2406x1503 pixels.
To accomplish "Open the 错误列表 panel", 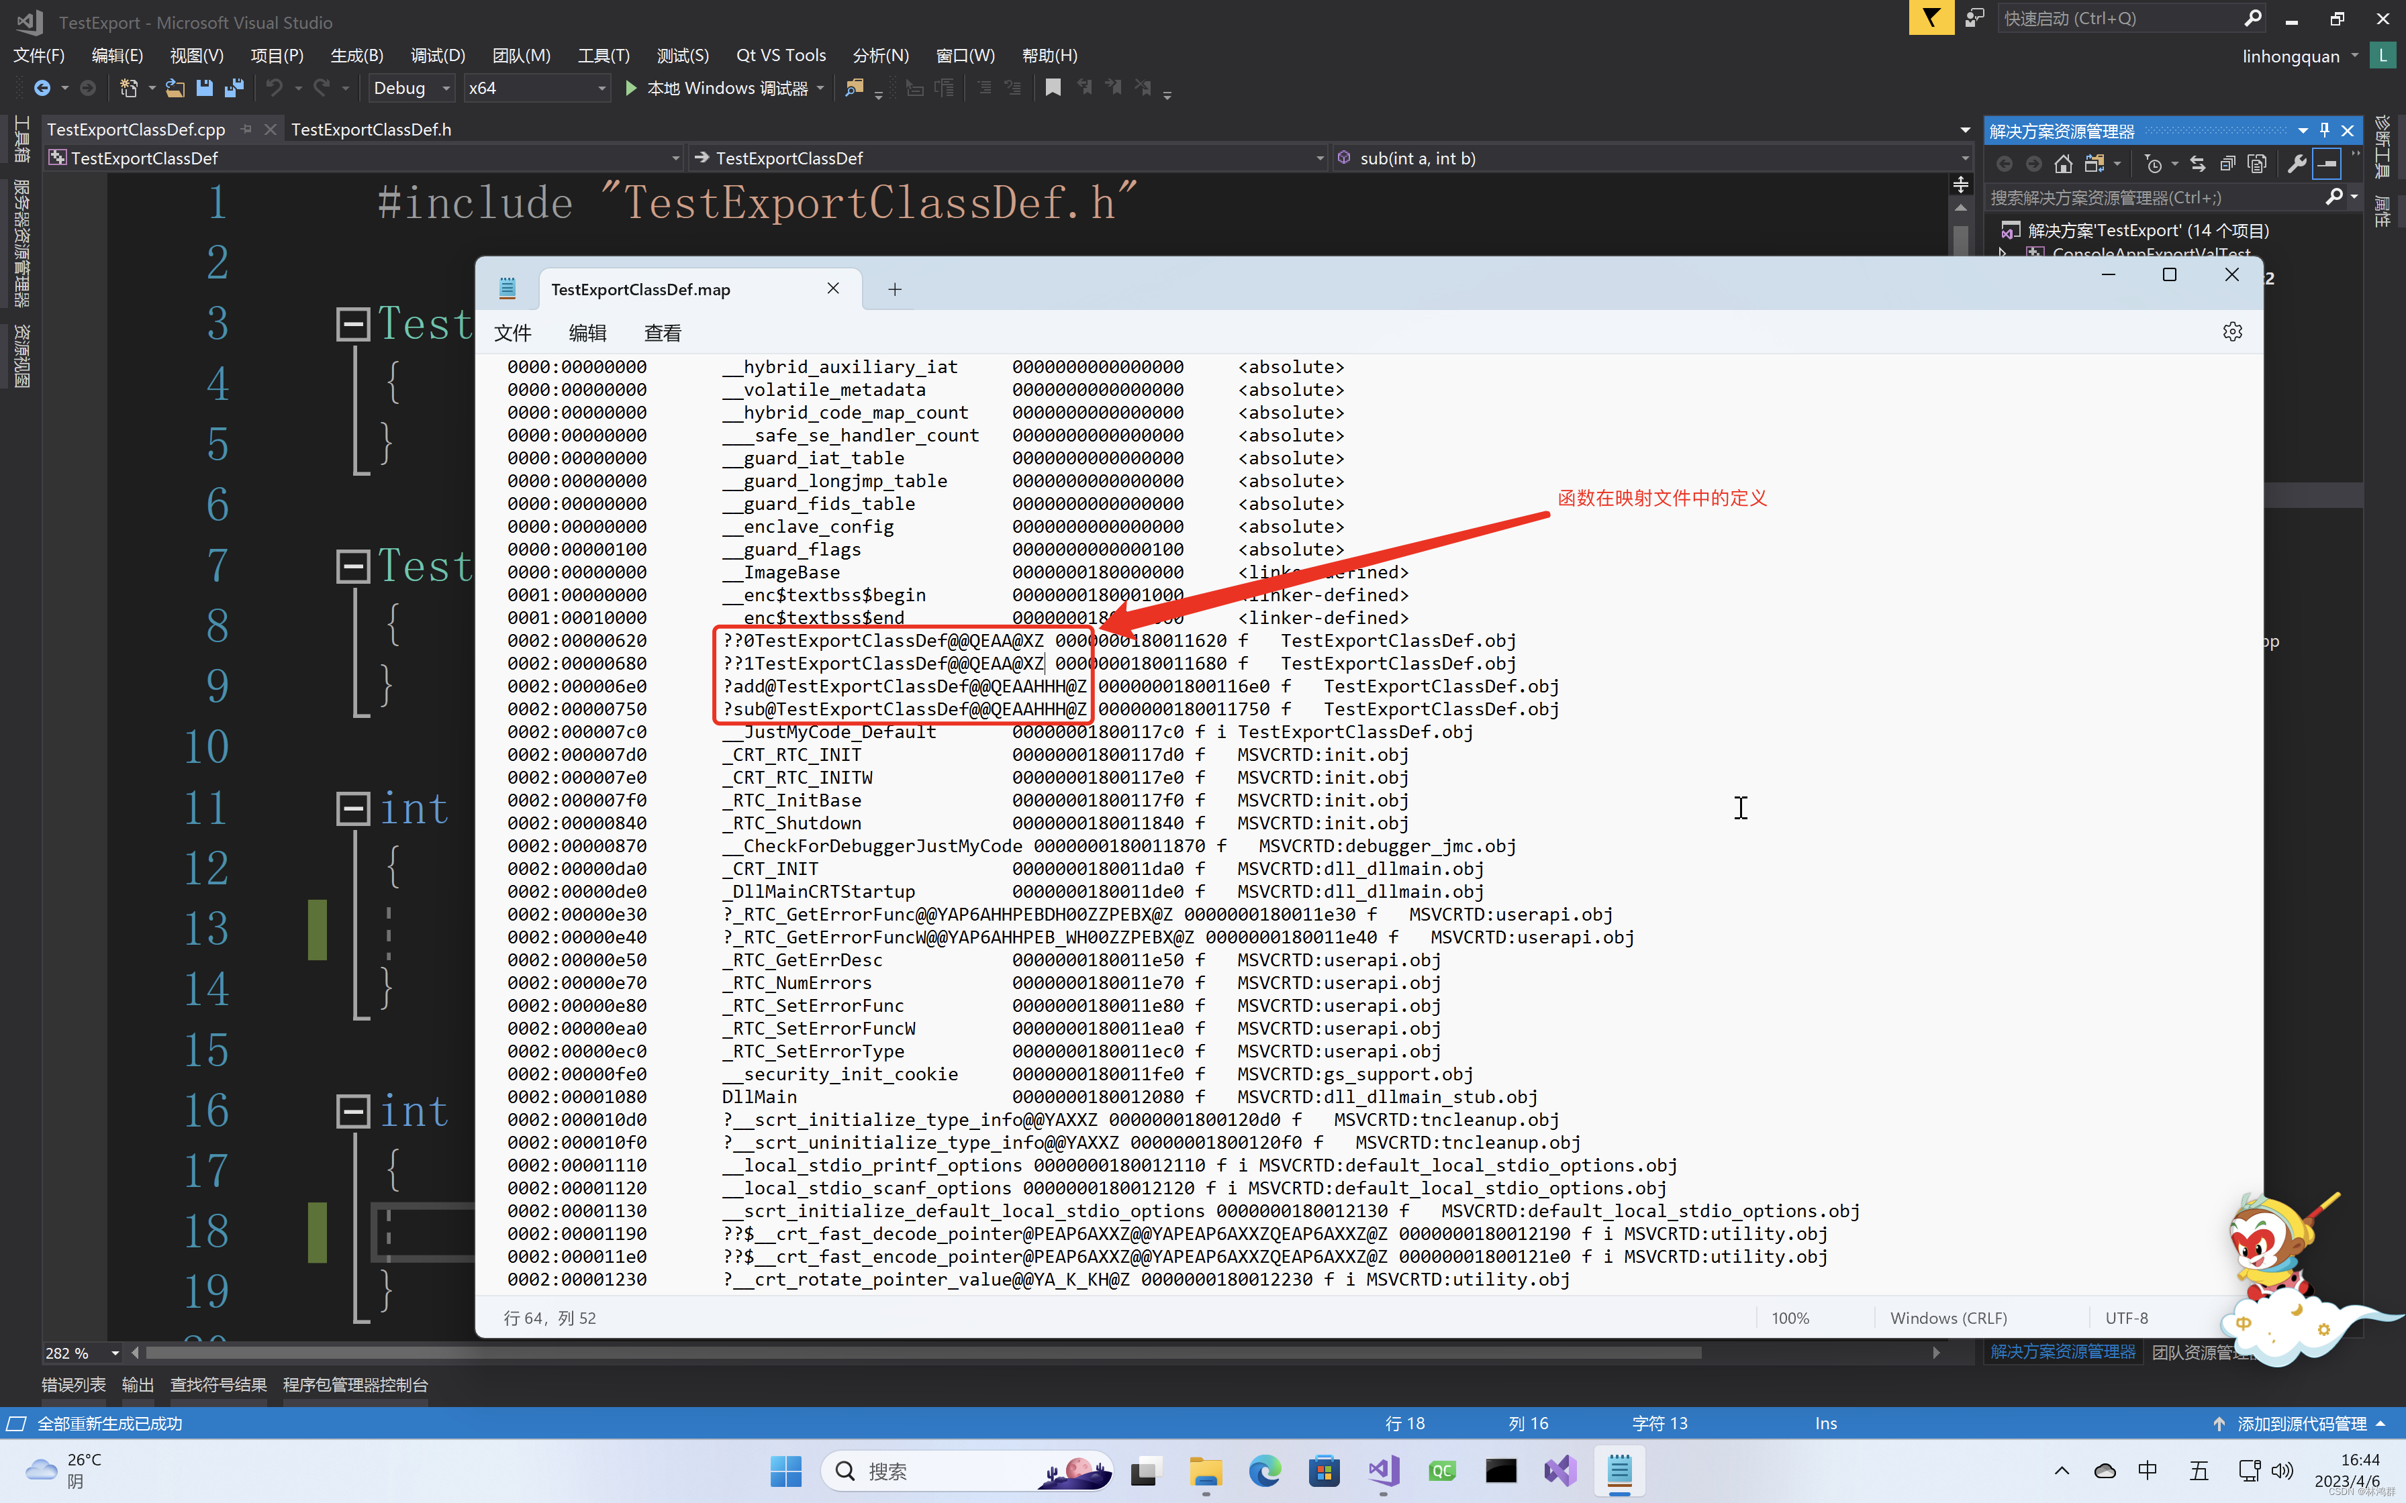I will point(74,1384).
